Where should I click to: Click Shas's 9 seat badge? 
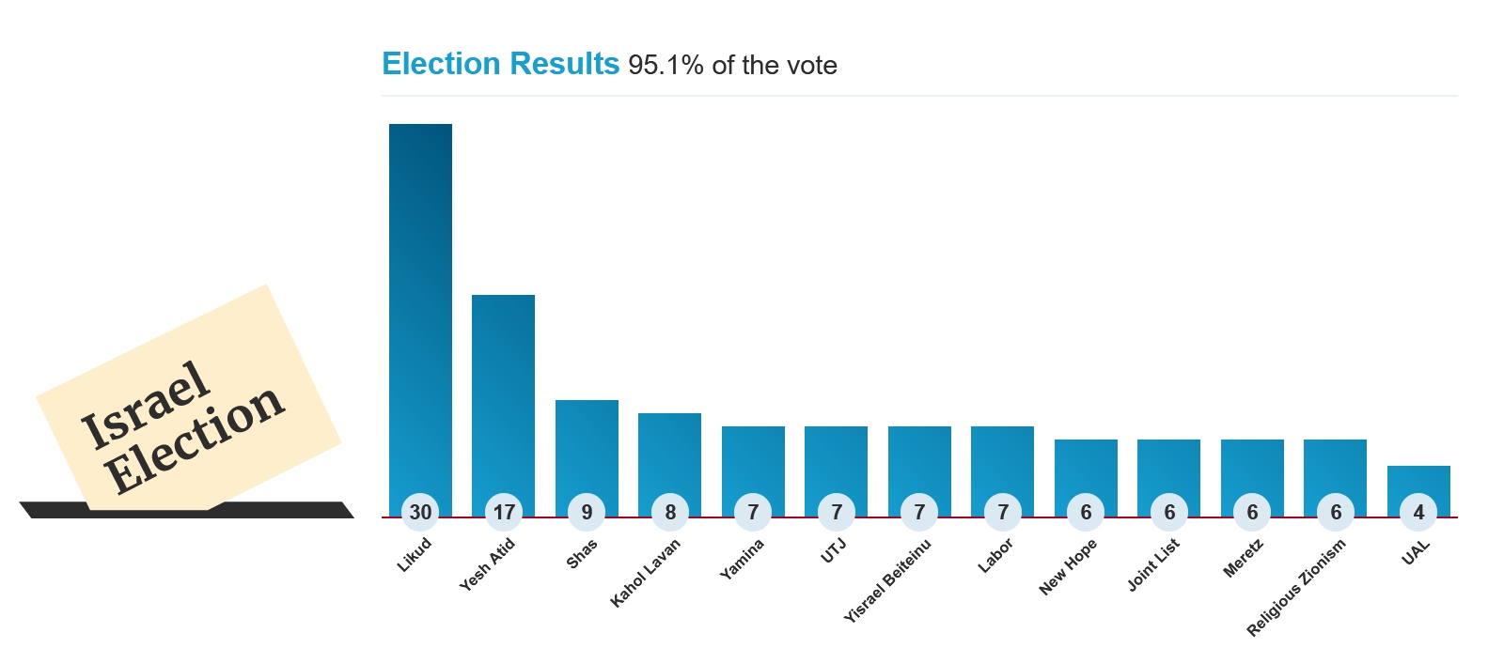[587, 512]
